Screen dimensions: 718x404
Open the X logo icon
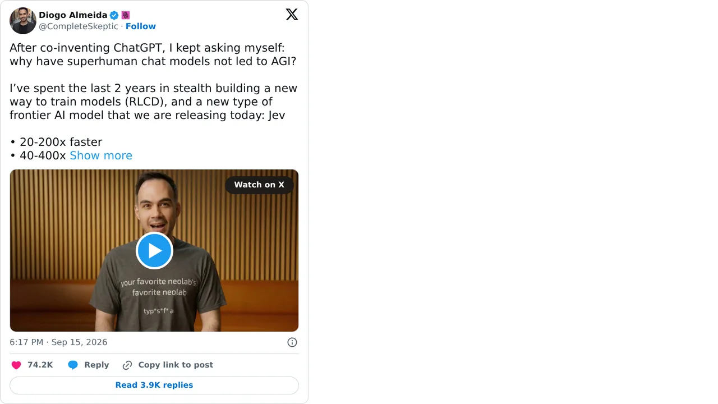tap(292, 15)
